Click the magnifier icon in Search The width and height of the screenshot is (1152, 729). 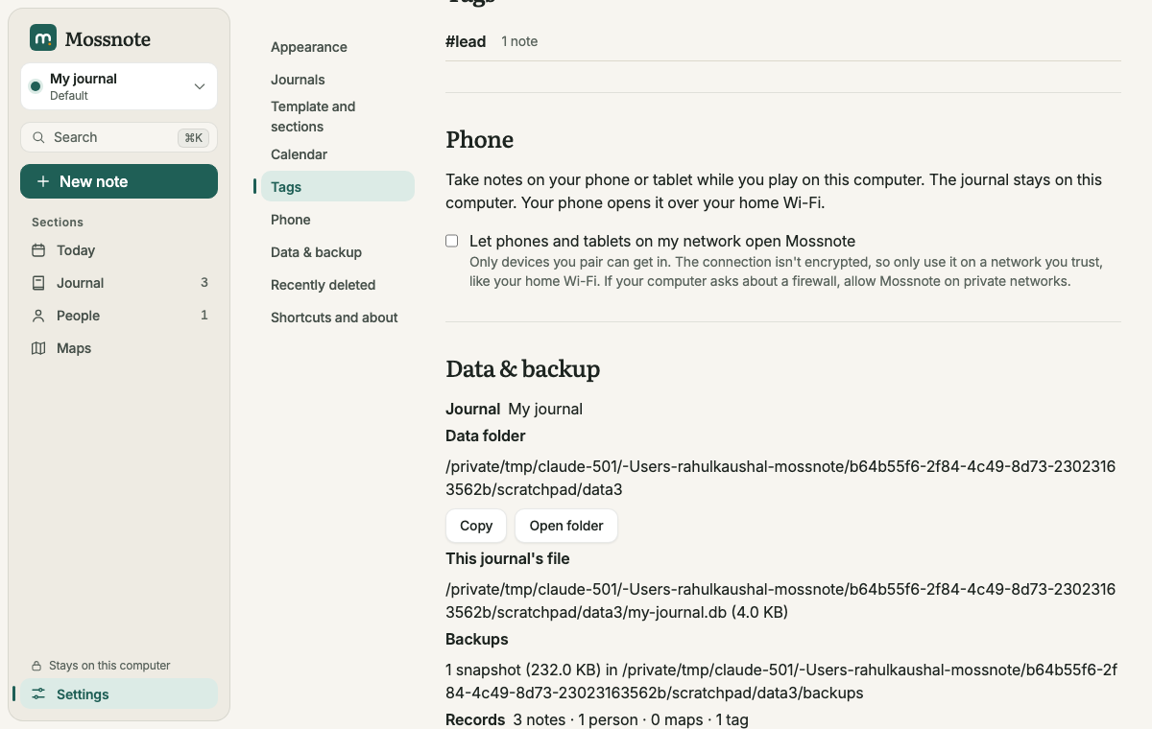click(x=38, y=137)
